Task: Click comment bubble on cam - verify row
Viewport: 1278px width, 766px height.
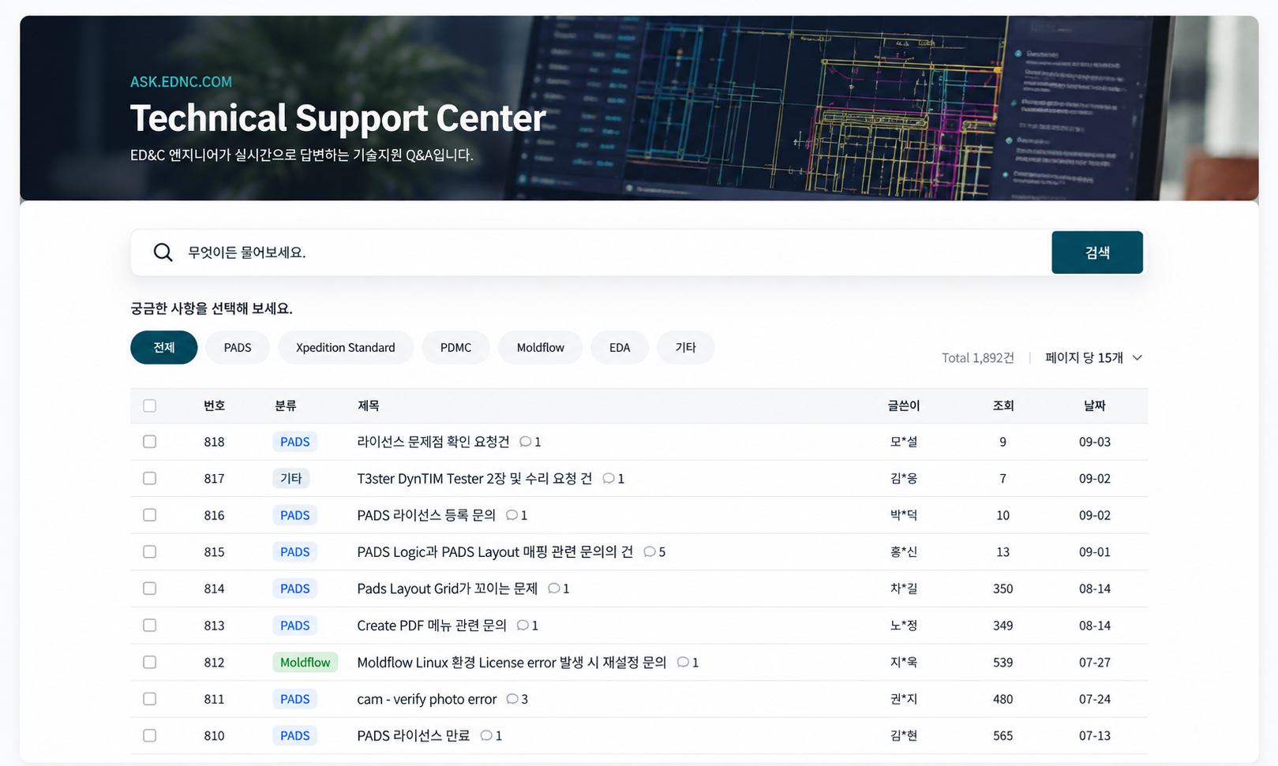Action: click(512, 699)
